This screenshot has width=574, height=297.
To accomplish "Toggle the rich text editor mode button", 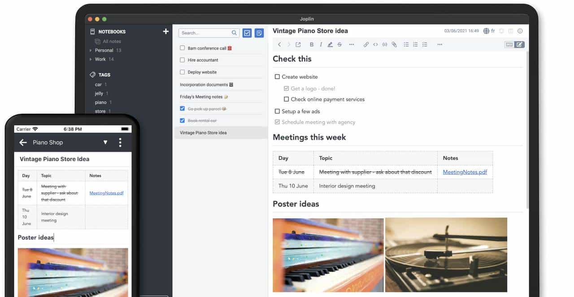I will pos(519,44).
